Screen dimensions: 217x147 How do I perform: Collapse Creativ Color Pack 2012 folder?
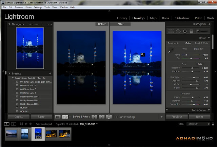pos(13,78)
